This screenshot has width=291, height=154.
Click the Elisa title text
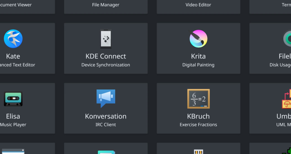pyautogui.click(x=13, y=116)
